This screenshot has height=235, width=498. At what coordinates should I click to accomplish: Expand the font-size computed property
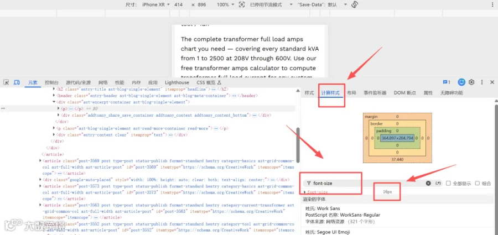[305, 192]
